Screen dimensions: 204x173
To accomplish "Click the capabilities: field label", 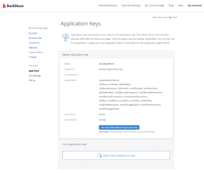I will coord(70,80).
